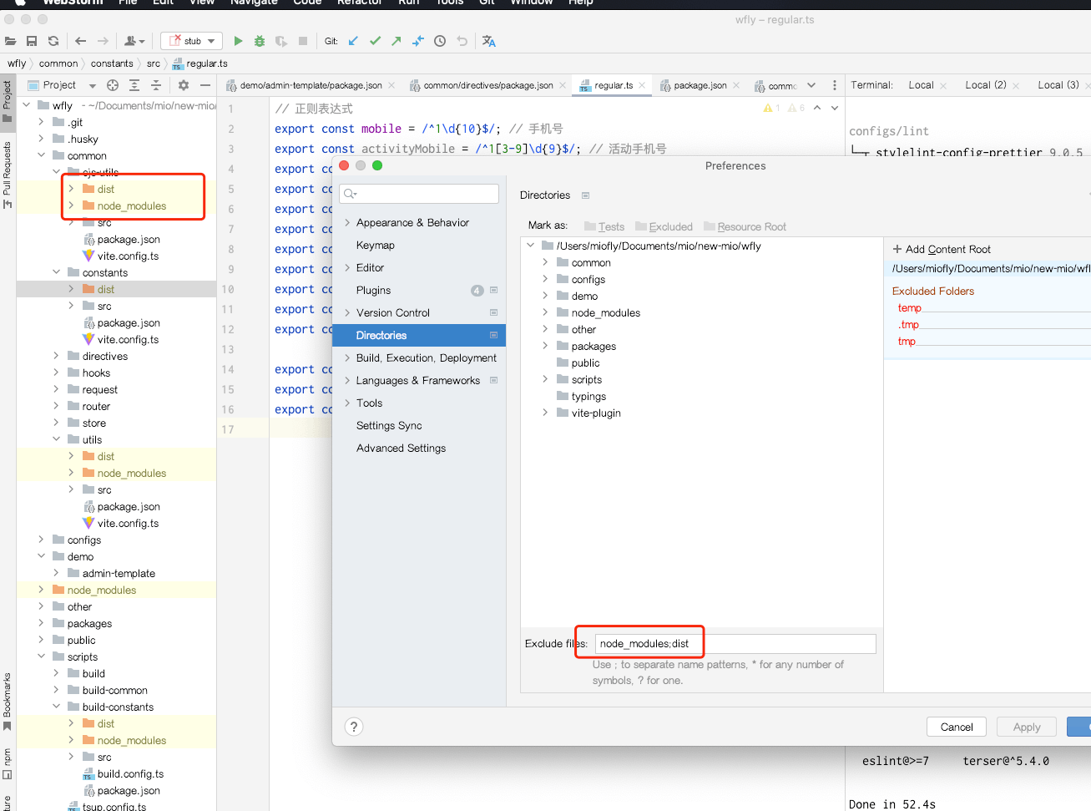Click the Exclude files input field

[735, 643]
